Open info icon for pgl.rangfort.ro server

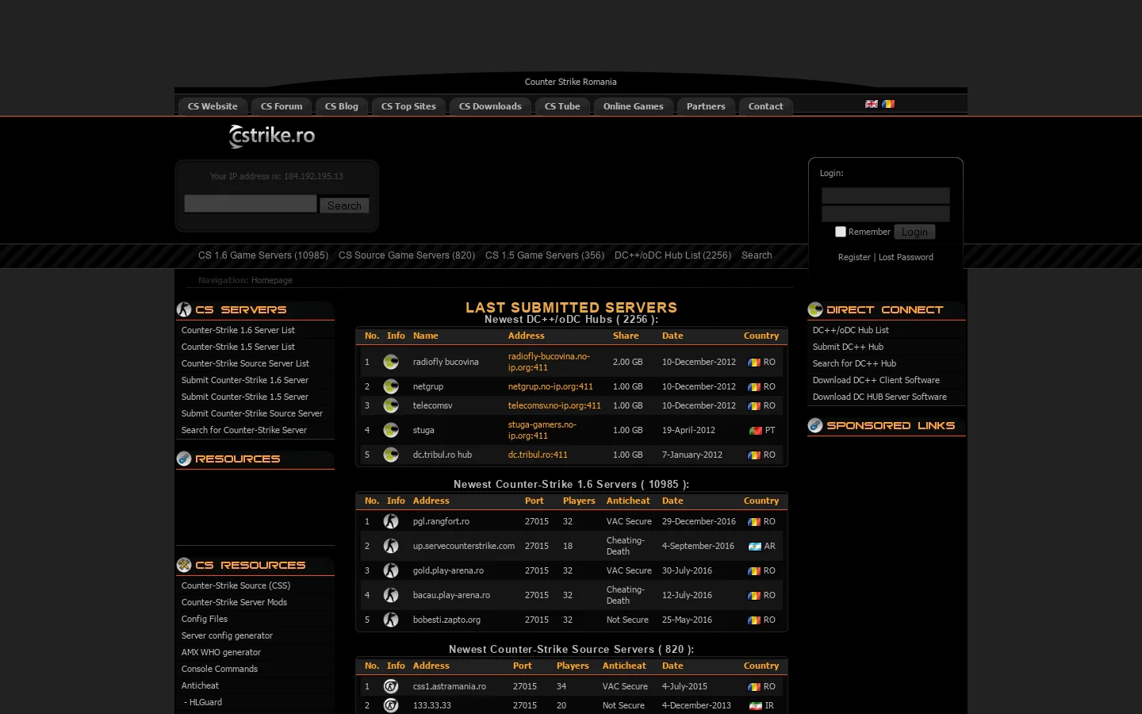[x=391, y=521]
